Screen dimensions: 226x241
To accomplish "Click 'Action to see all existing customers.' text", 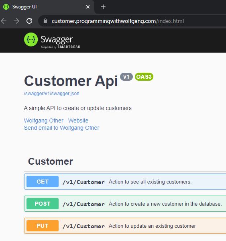I will pyautogui.click(x=150, y=182).
